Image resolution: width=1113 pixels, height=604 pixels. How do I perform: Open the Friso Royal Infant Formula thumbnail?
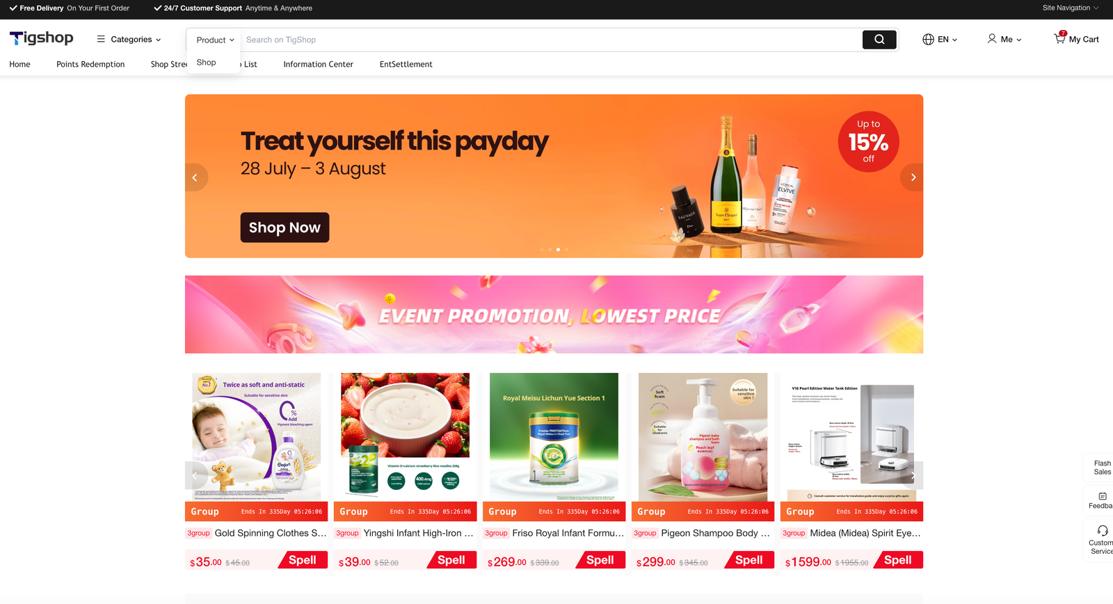(x=554, y=437)
